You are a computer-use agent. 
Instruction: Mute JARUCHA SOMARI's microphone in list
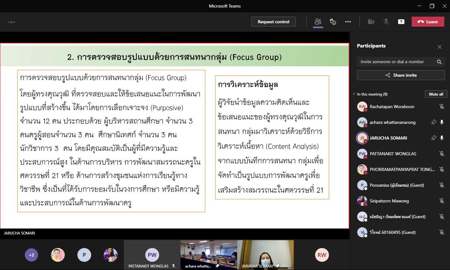point(442,138)
